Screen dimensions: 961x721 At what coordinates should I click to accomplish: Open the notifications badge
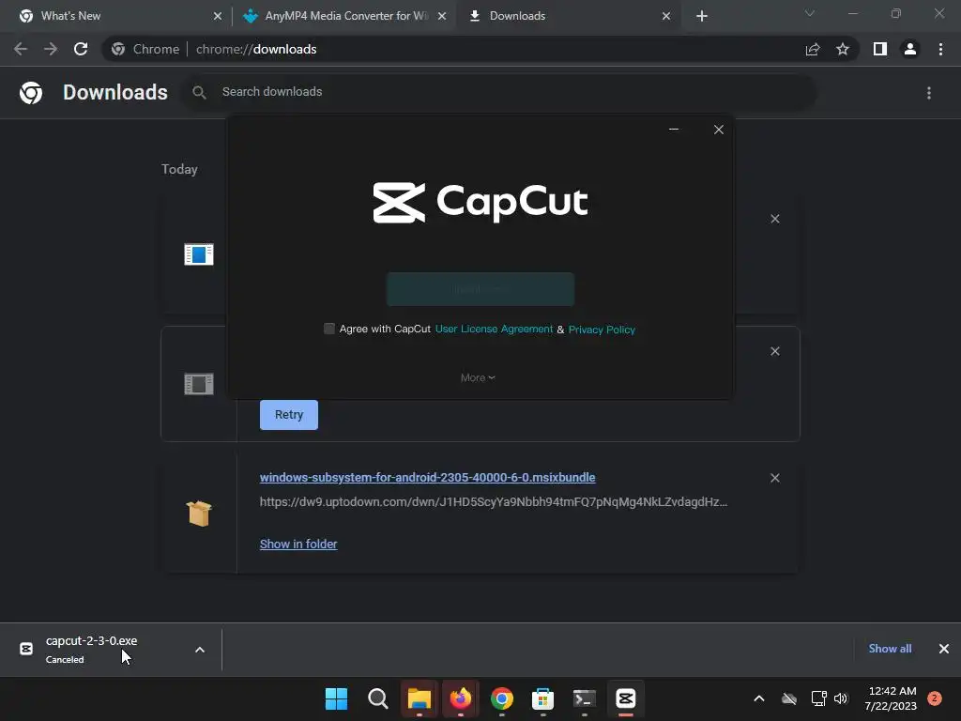pyautogui.click(x=935, y=698)
